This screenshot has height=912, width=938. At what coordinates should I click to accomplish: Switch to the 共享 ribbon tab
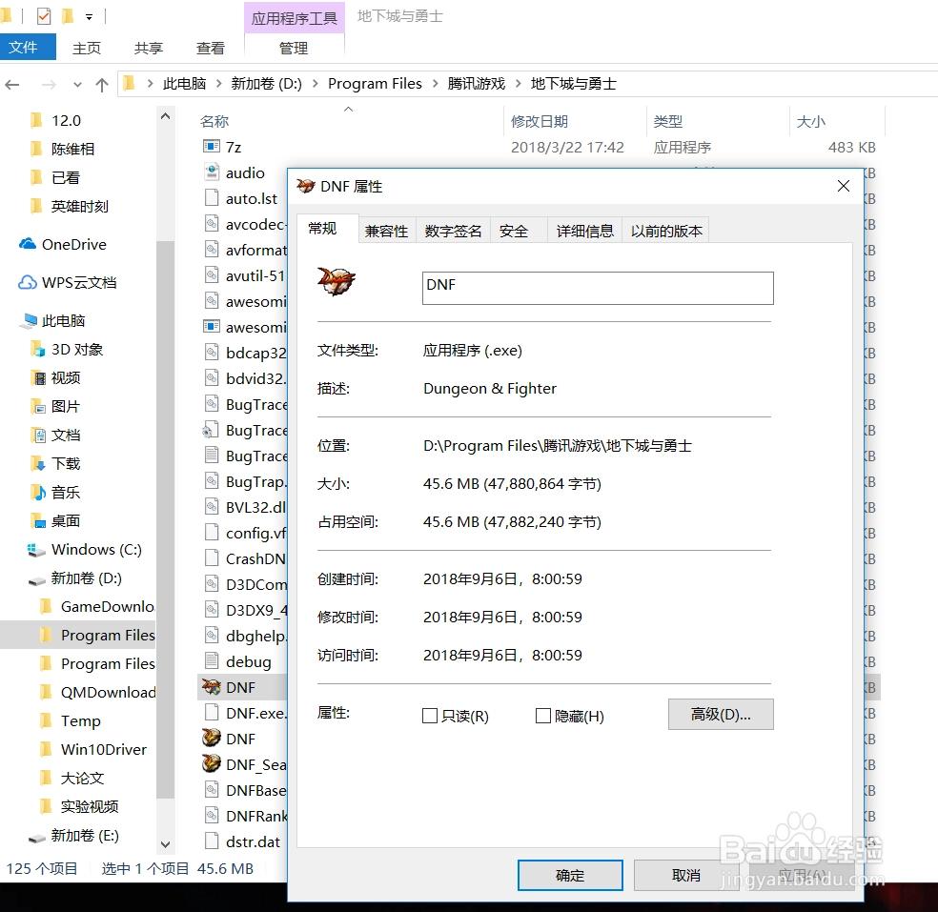[x=149, y=48]
